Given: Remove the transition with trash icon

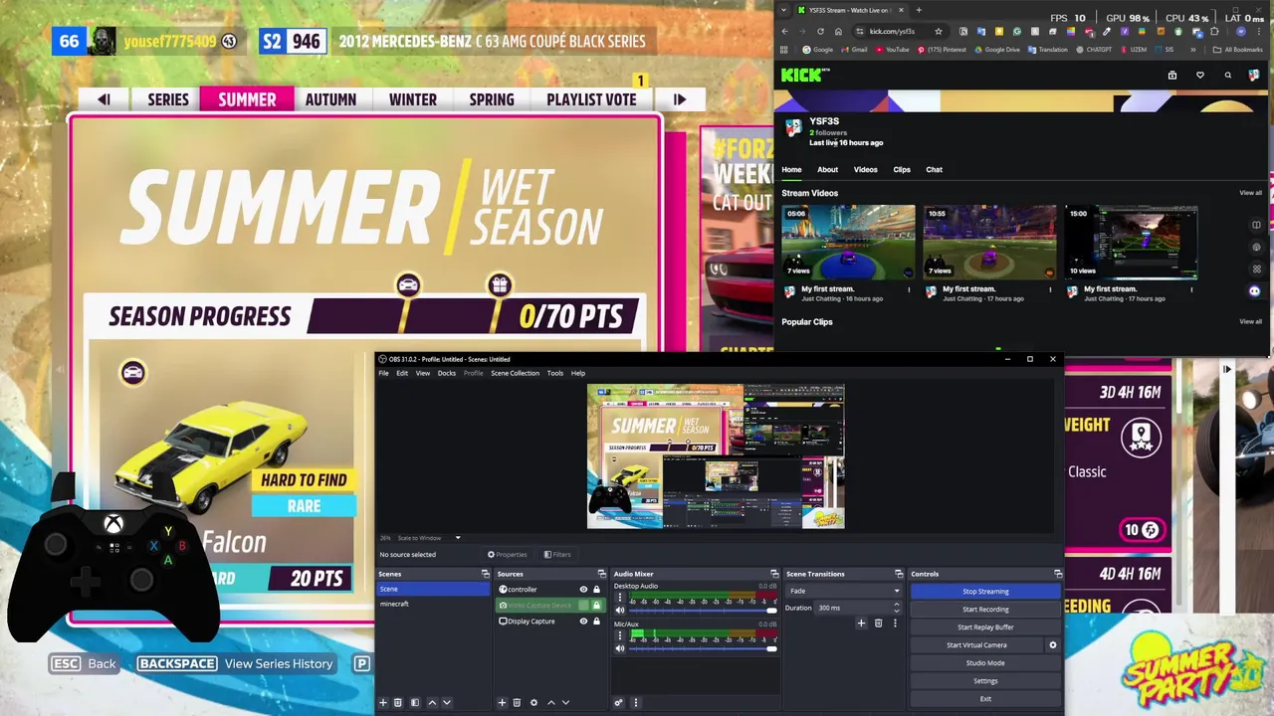Looking at the screenshot, I should [878, 624].
